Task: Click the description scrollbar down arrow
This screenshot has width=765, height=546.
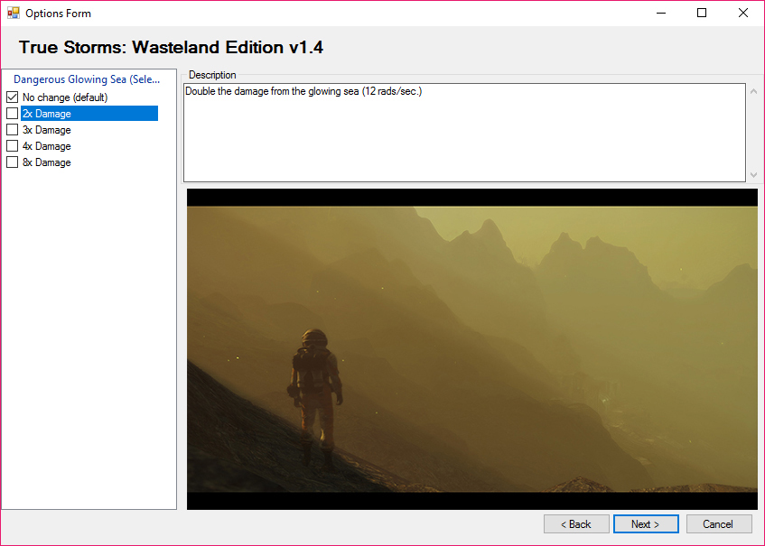Action: (753, 174)
